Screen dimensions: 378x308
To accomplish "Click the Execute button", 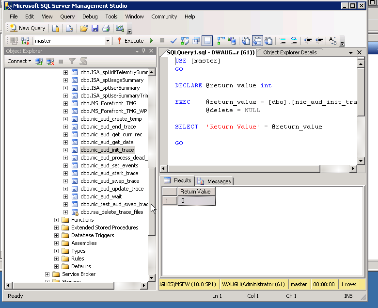I will 129,41.
